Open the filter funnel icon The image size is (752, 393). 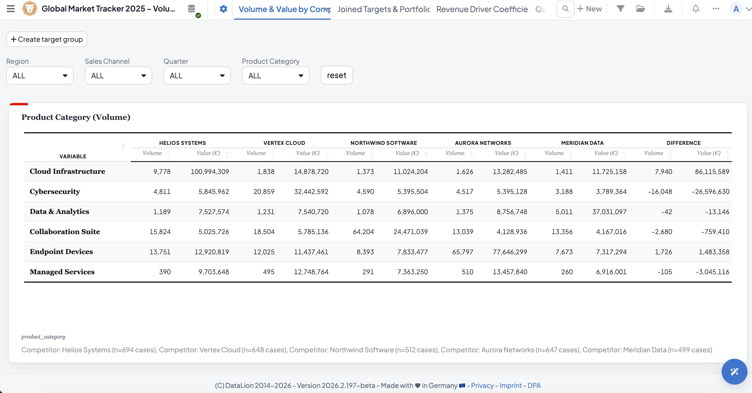pos(620,9)
